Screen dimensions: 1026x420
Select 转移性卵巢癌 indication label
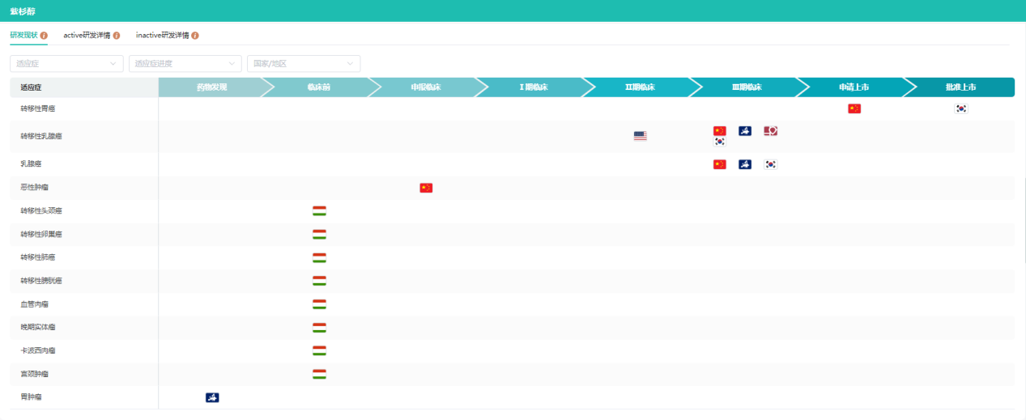(x=41, y=235)
